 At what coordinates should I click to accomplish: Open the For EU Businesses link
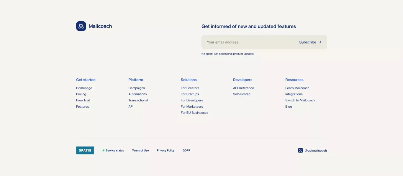194,113
